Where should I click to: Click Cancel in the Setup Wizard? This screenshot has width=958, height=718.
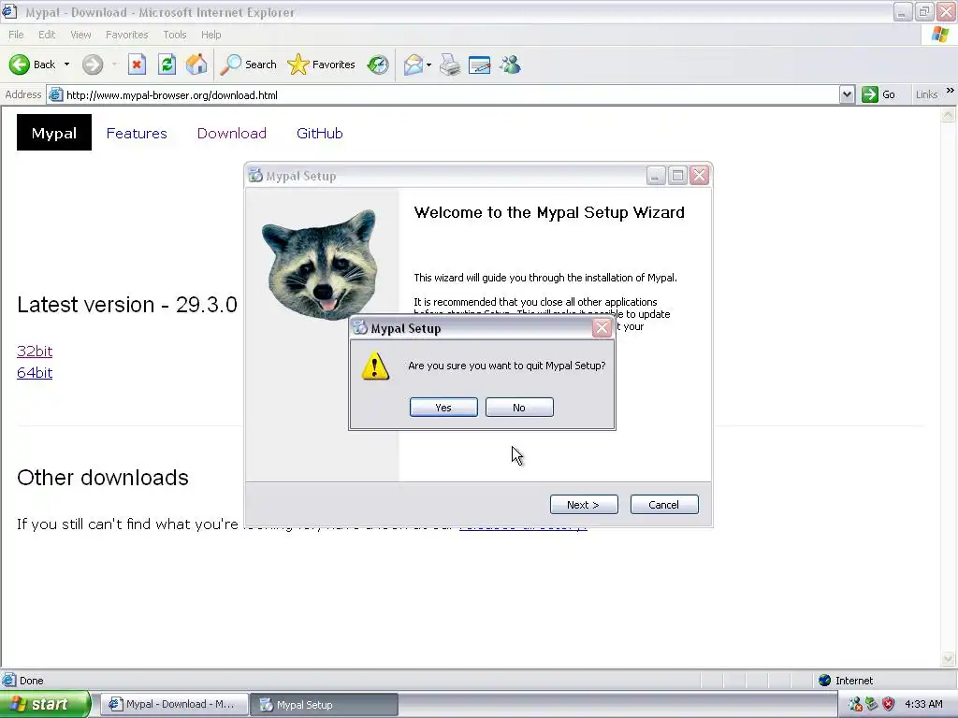pyautogui.click(x=664, y=504)
